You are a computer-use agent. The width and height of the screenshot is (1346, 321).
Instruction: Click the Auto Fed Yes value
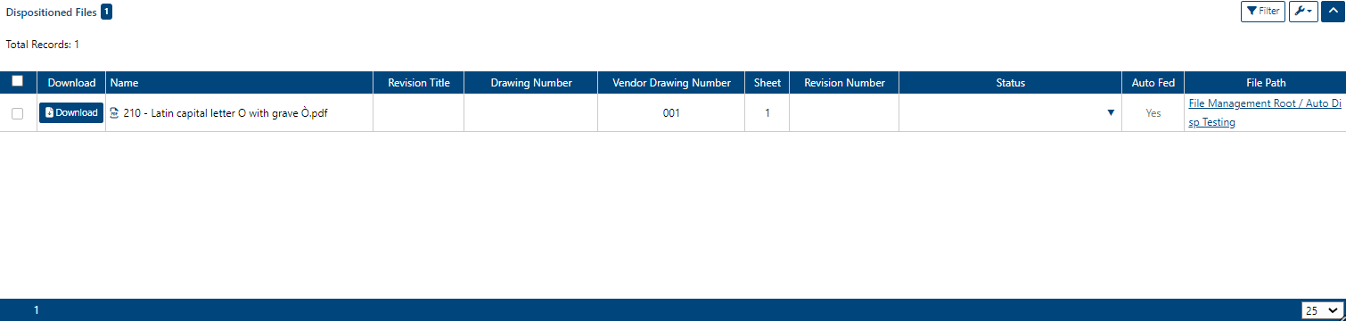pos(1153,113)
